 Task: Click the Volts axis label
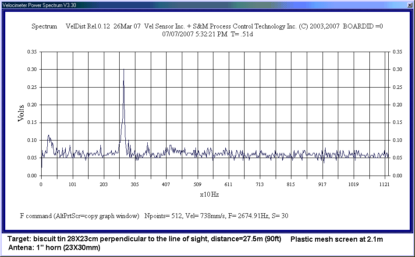coord(21,113)
